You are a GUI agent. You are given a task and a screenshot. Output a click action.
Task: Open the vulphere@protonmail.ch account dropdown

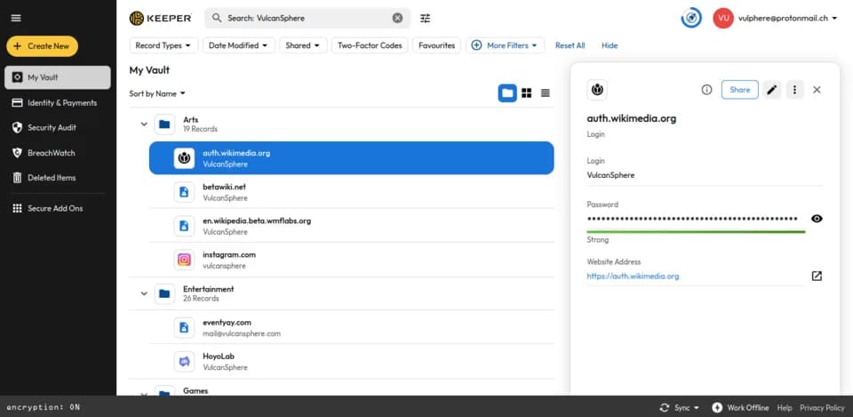787,18
